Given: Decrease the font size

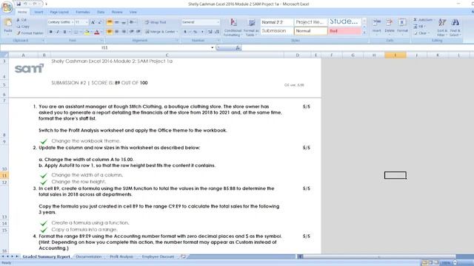Looking at the screenshot, I should (99, 22).
